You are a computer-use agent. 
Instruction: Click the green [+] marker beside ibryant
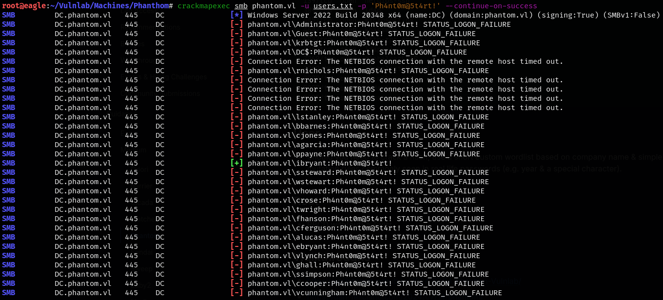pos(236,163)
